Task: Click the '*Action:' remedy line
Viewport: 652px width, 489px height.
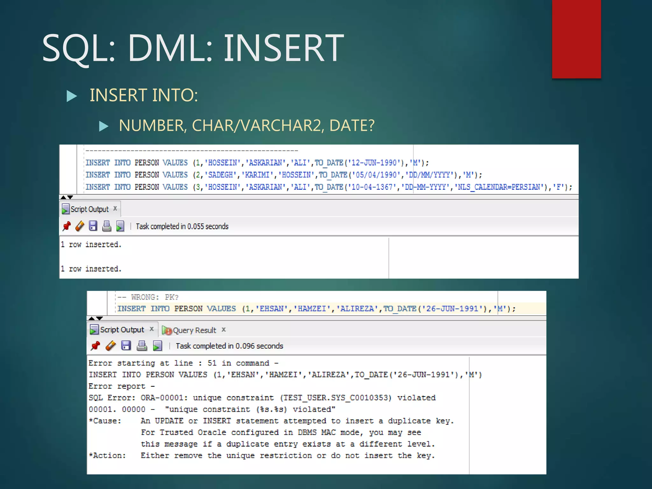Action: pyautogui.click(x=262, y=456)
